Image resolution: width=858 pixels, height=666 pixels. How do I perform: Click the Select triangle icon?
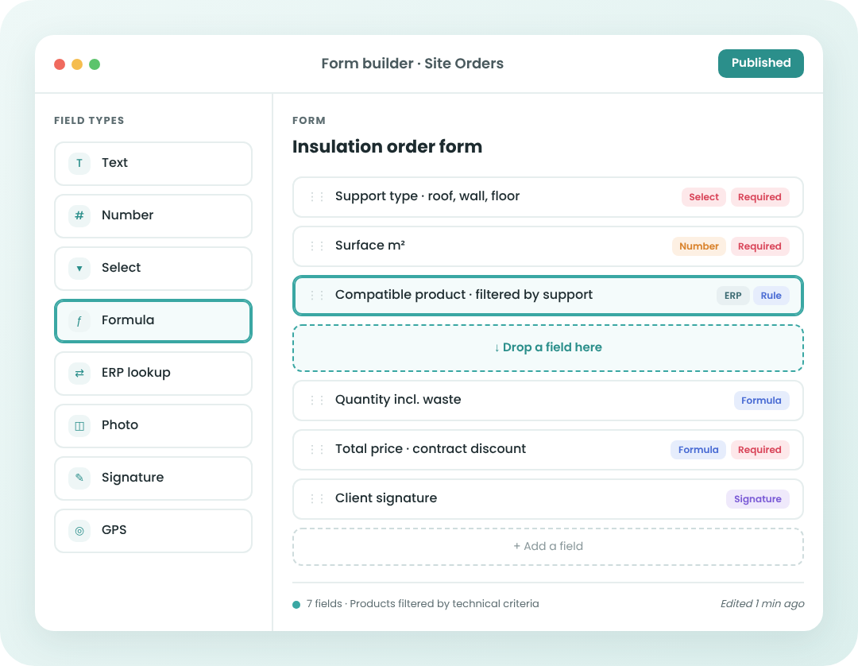pyautogui.click(x=79, y=268)
